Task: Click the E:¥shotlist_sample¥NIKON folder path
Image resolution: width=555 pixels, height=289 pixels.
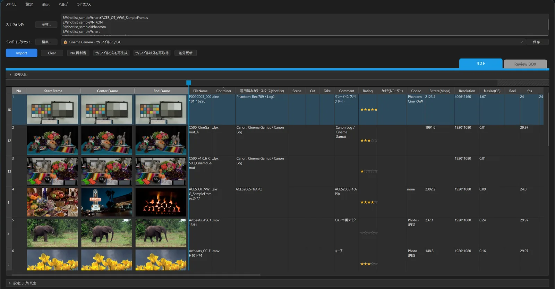Action: [x=83, y=22]
